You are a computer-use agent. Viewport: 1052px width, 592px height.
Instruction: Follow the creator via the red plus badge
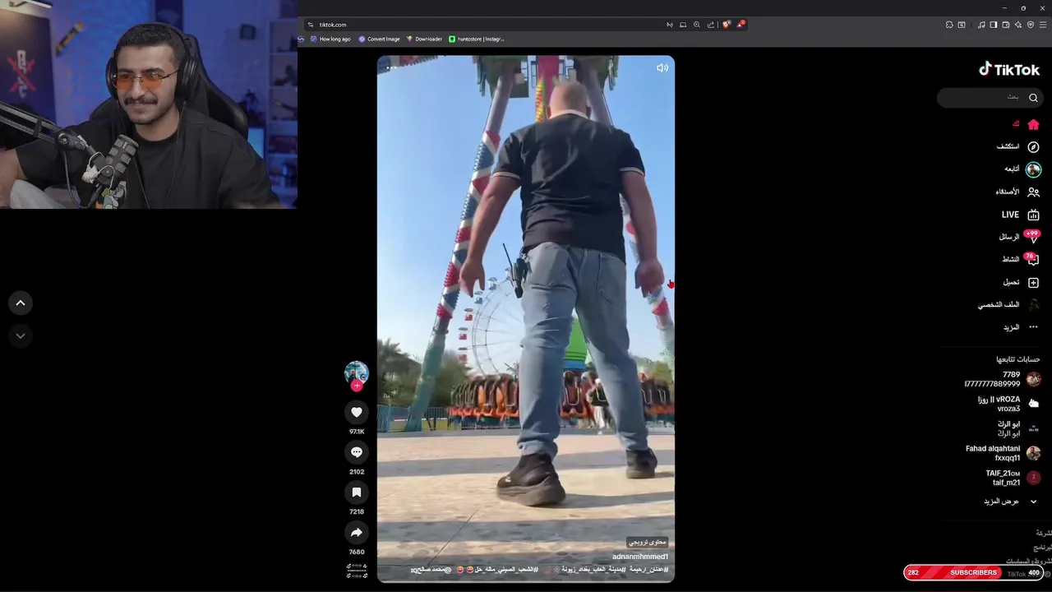click(357, 386)
